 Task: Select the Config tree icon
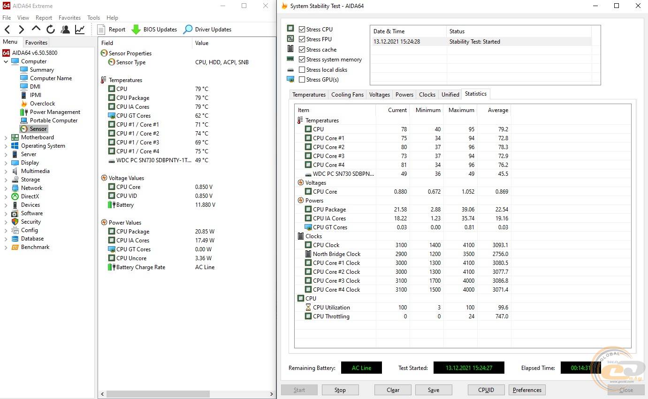click(15, 230)
